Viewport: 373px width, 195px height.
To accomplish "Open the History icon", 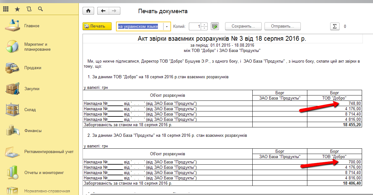I will click(29, 9).
